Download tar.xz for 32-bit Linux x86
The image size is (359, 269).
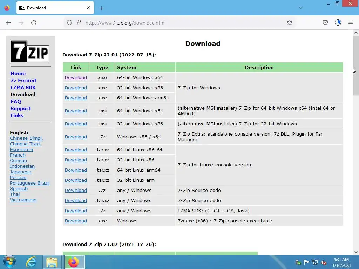tap(76, 160)
